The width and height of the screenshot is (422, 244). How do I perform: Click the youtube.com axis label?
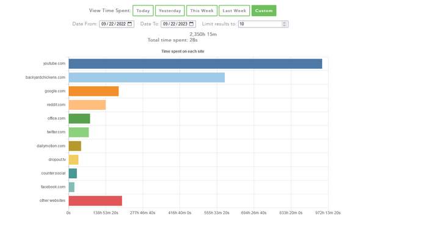click(54, 63)
